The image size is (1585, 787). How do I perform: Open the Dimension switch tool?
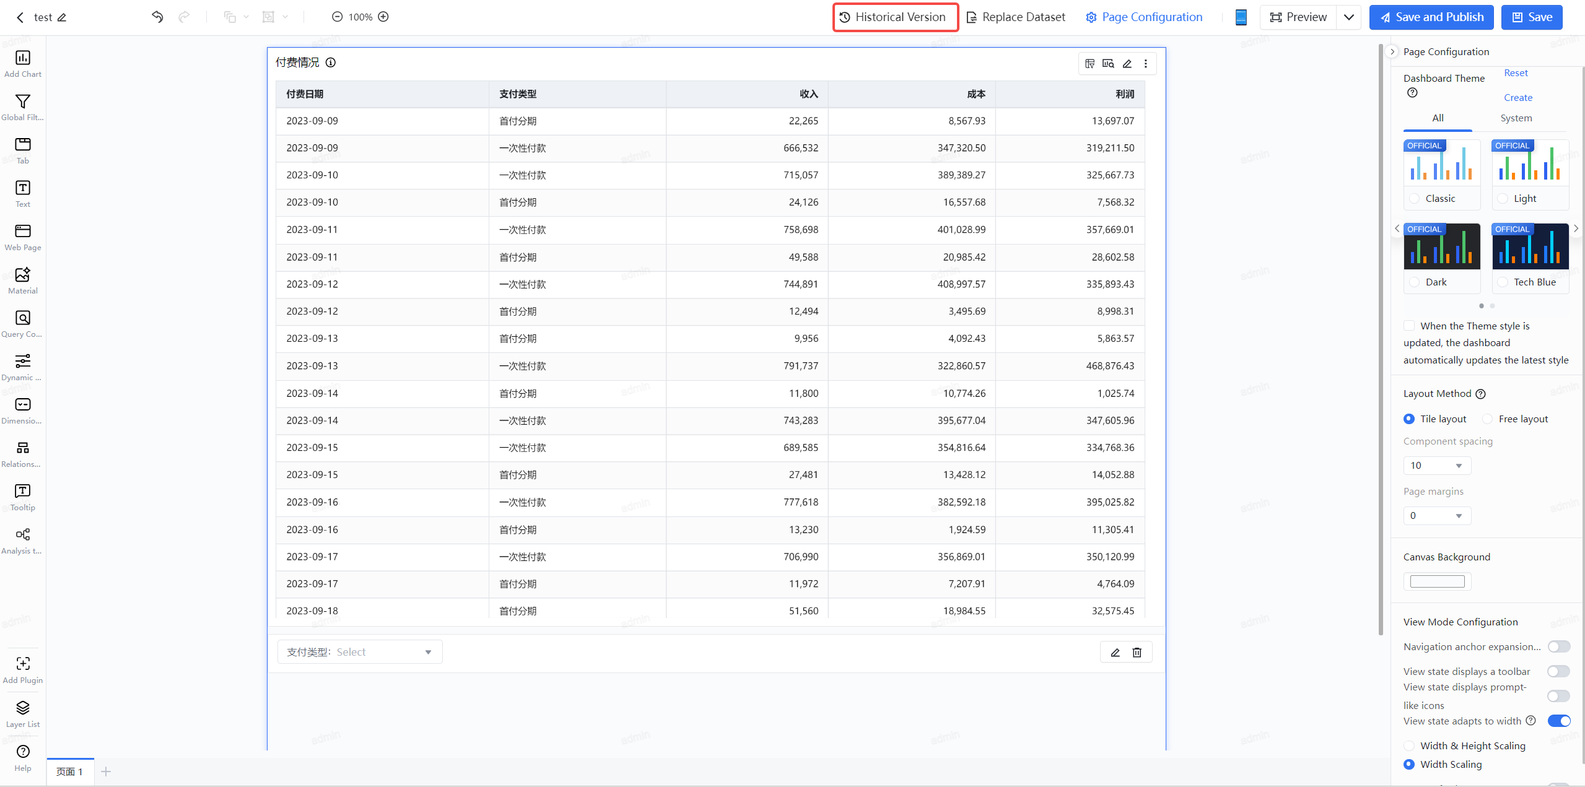23,411
